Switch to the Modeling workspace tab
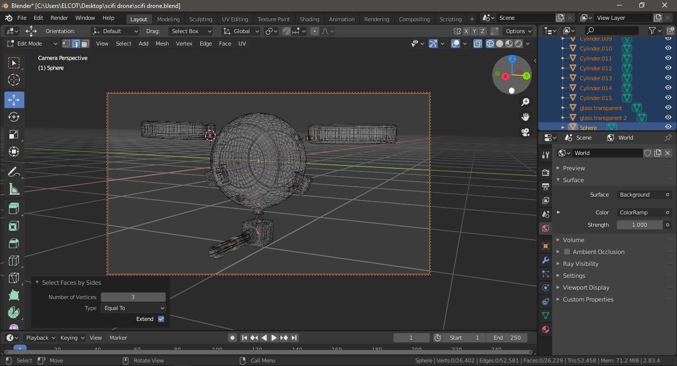 click(x=168, y=19)
